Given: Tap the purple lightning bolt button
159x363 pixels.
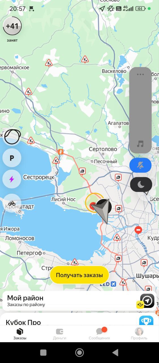Looking at the screenshot, I should [12, 179].
